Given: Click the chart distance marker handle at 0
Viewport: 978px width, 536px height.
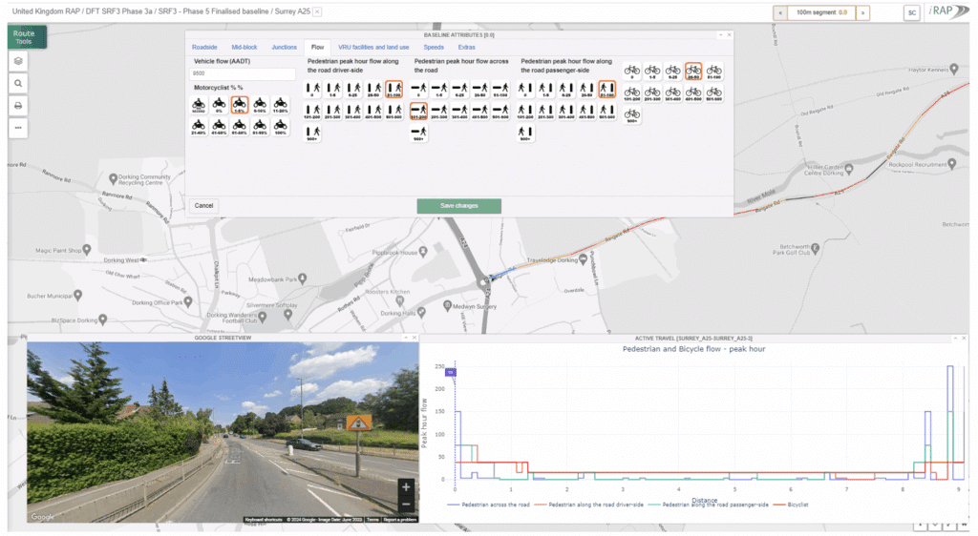Looking at the screenshot, I should click(x=451, y=372).
